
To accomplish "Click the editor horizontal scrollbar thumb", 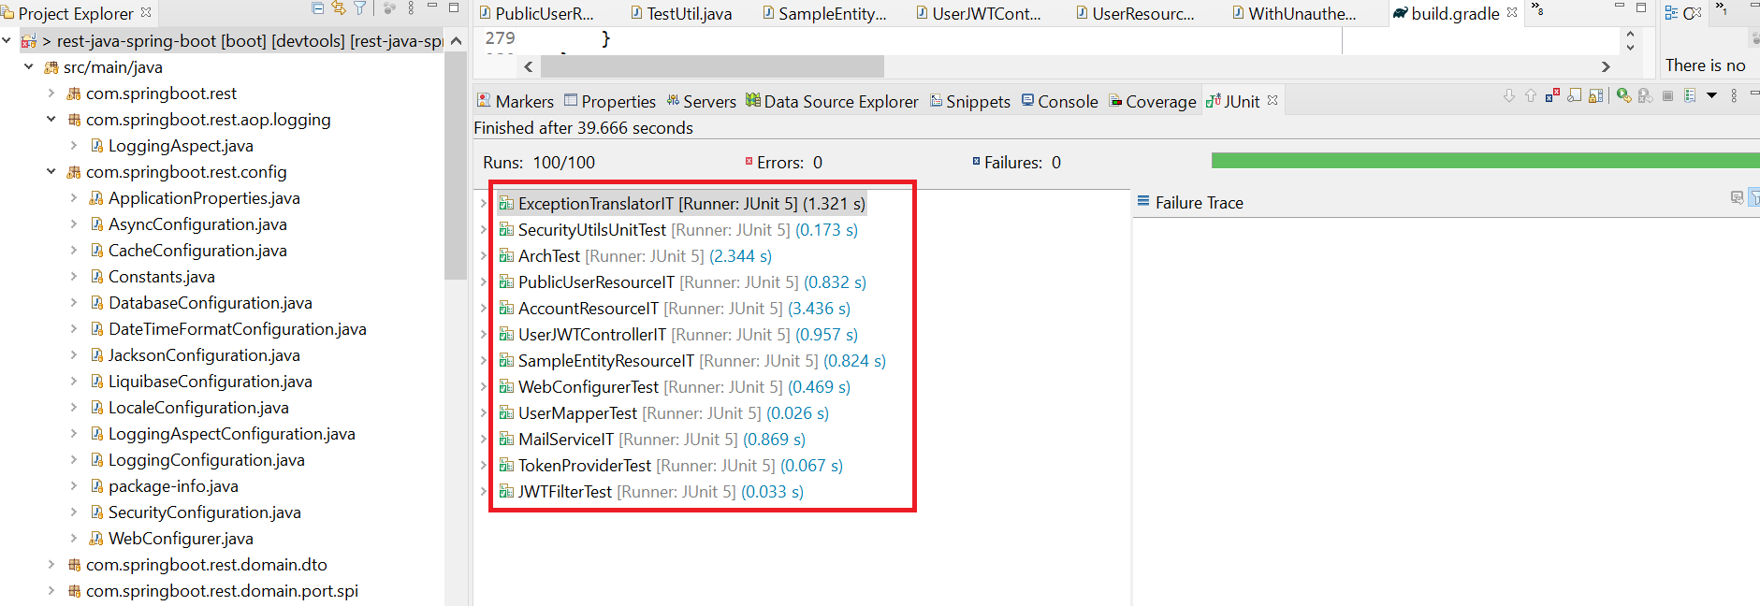I will click(712, 66).
